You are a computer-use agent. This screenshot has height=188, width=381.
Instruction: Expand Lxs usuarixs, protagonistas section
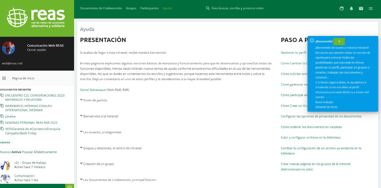coord(82,132)
